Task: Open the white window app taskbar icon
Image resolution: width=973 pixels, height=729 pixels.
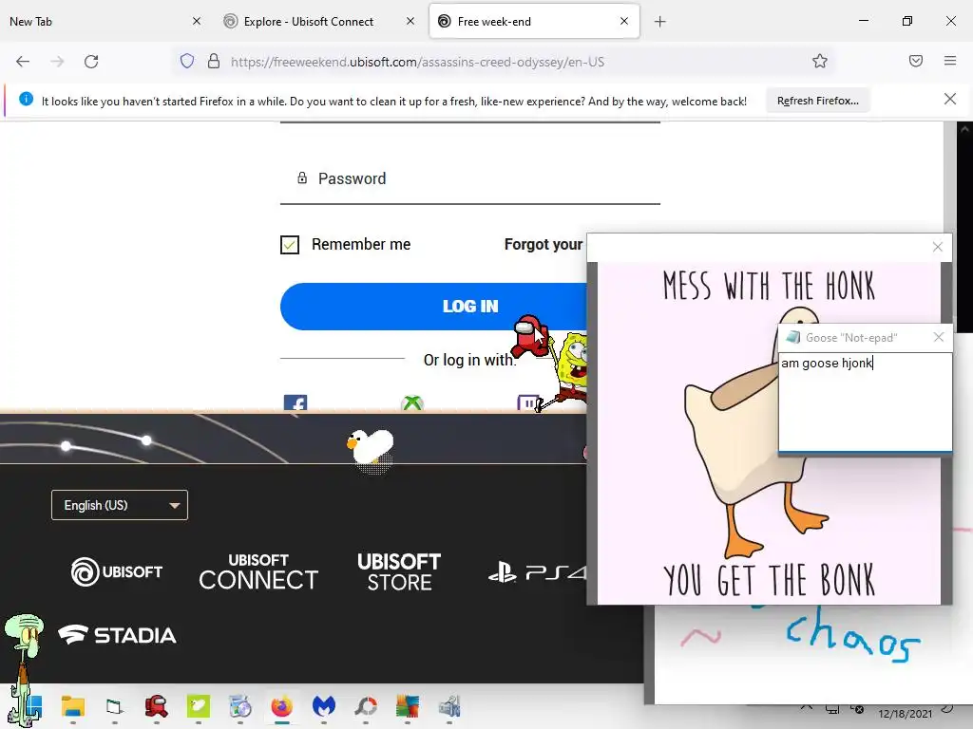Action: 115,706
